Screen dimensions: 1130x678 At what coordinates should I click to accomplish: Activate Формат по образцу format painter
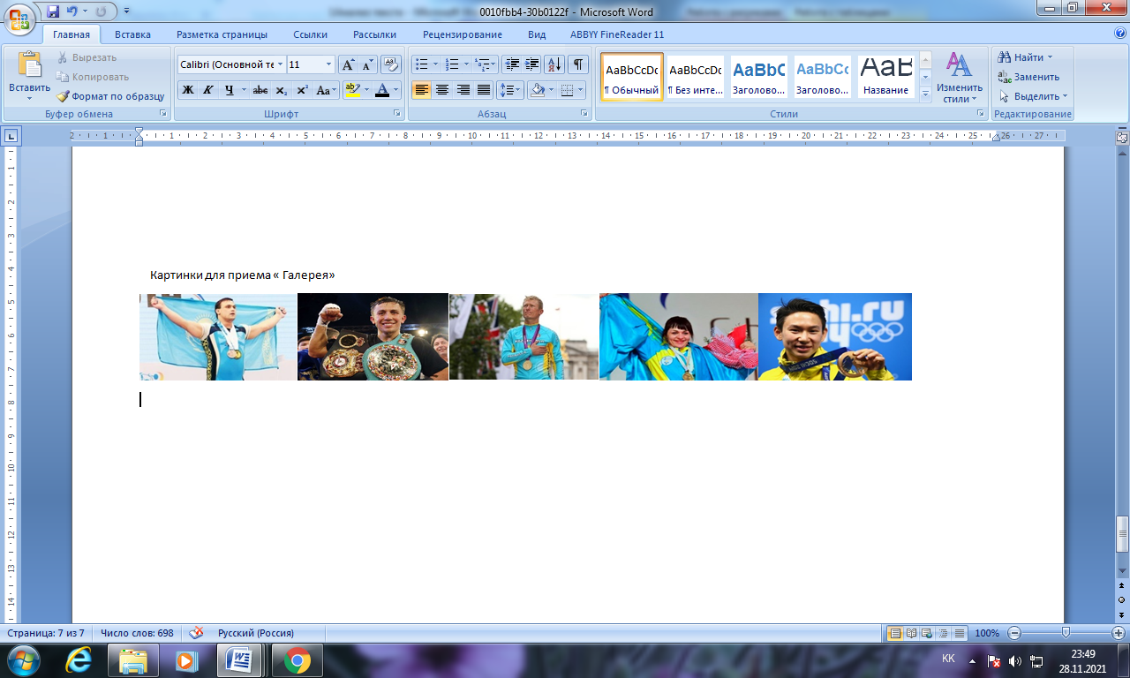[x=110, y=96]
